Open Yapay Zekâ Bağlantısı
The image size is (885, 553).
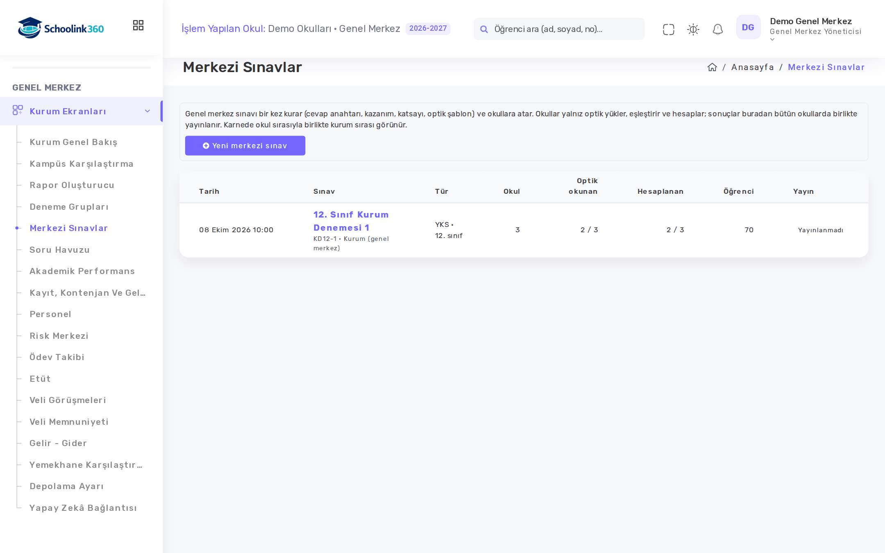pos(83,508)
